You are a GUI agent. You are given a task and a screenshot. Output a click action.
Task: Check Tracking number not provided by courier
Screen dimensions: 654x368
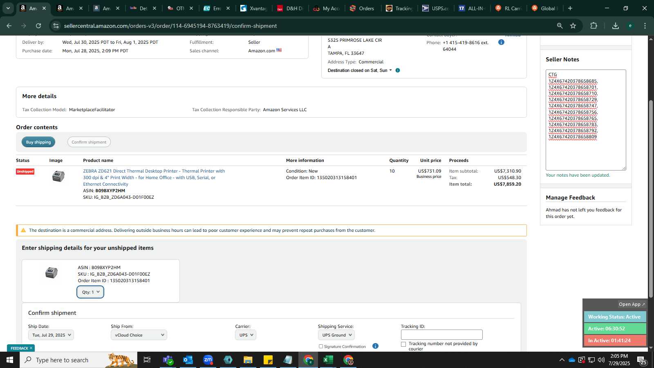tap(403, 344)
